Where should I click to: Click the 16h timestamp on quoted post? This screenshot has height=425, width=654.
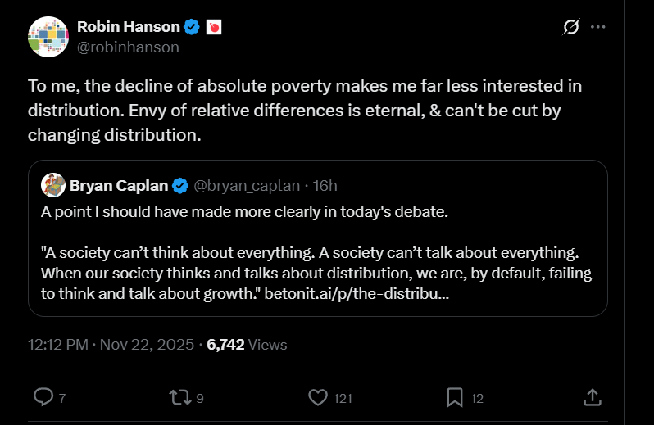click(x=325, y=186)
